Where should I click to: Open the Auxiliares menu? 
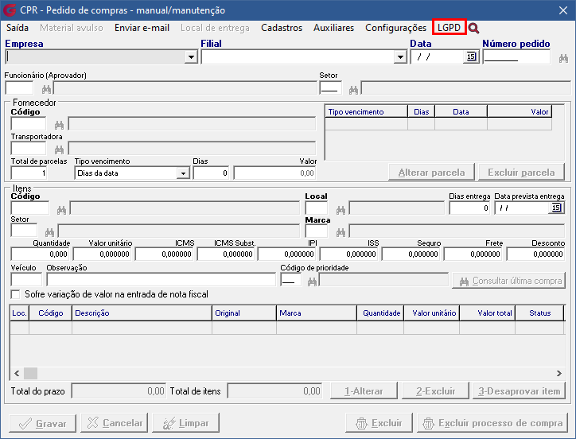tap(333, 28)
